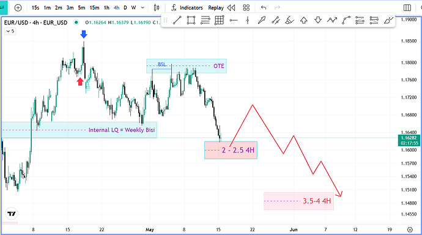Image resolution: width=422 pixels, height=235 pixels.
Task: Select the Arrow Down marker tool
Action: 318,20
